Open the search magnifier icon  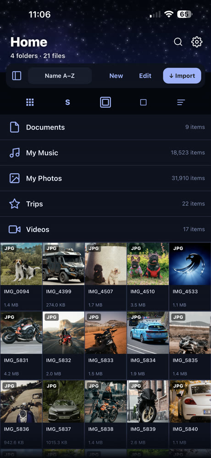[178, 42]
